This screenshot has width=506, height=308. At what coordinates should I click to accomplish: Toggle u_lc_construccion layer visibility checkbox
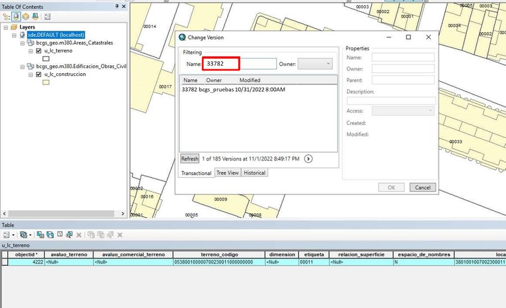point(39,74)
